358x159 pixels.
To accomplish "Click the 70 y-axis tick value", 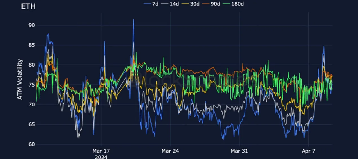I will pos(31,105).
